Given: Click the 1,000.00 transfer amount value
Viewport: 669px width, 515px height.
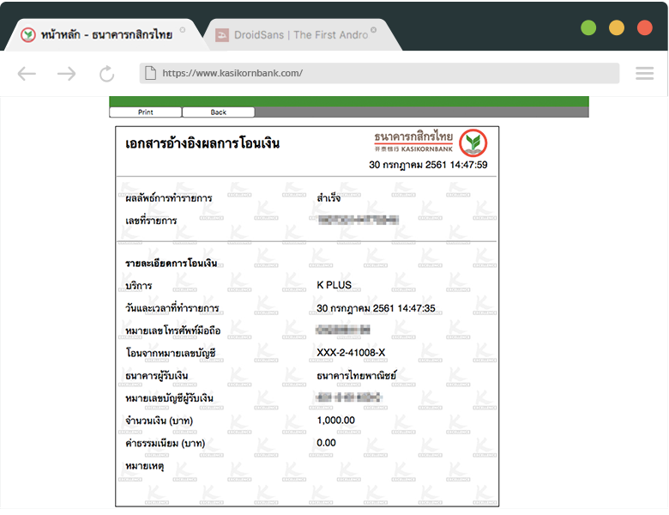Looking at the screenshot, I should pos(335,420).
